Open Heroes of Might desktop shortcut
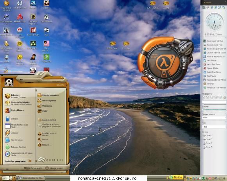 tap(33, 19)
